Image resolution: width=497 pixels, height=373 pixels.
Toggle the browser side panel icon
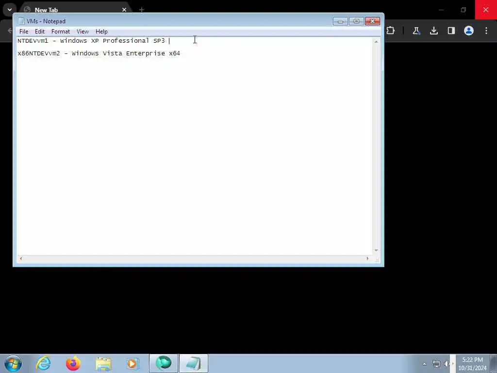point(451,31)
